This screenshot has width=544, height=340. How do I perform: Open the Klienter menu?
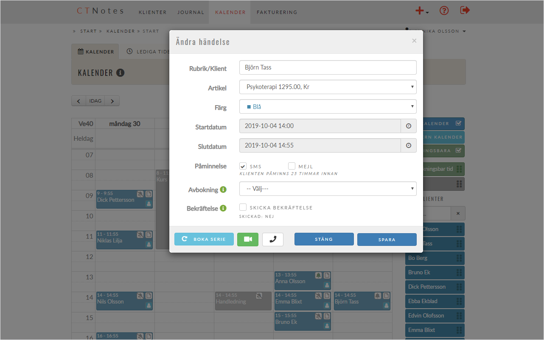pos(153,12)
